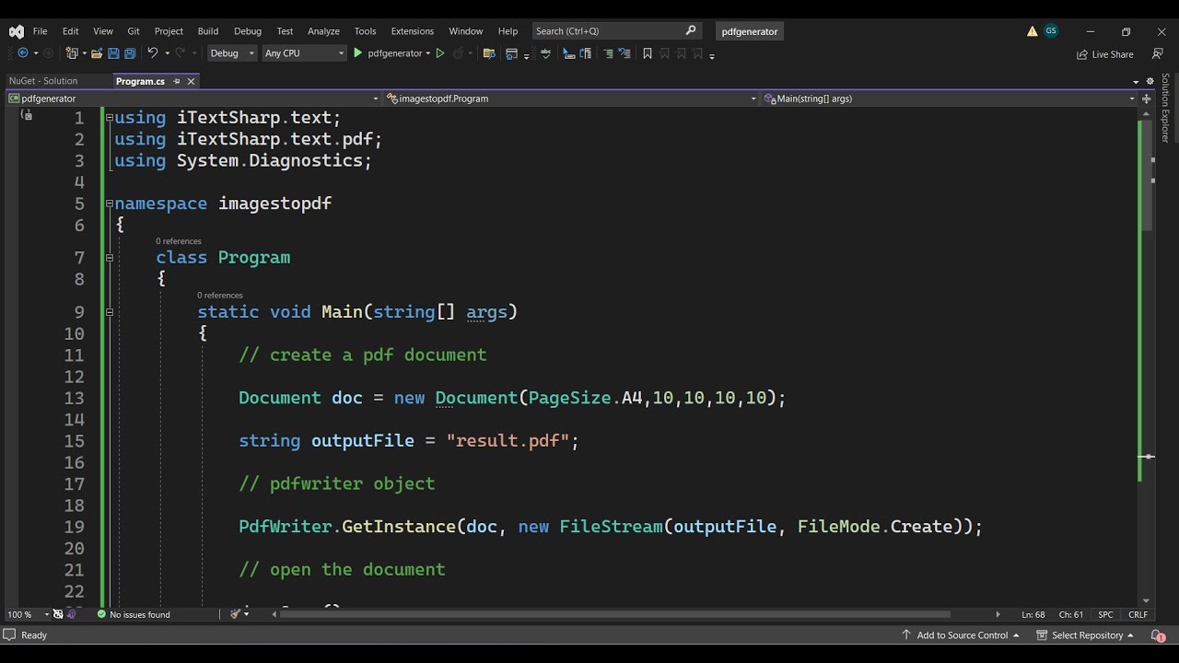Click the 0 references label above class Program
The image size is (1179, 663).
[179, 241]
